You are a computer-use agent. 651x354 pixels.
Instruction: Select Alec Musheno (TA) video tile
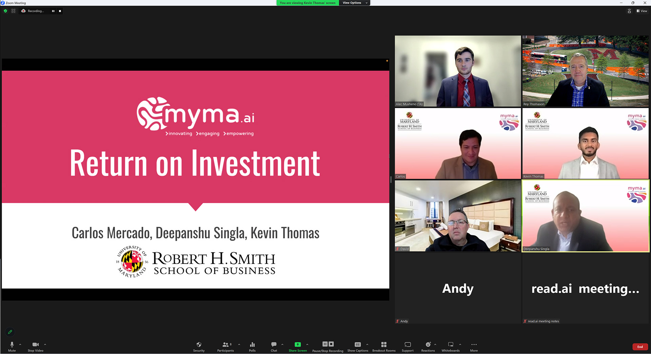(458, 71)
